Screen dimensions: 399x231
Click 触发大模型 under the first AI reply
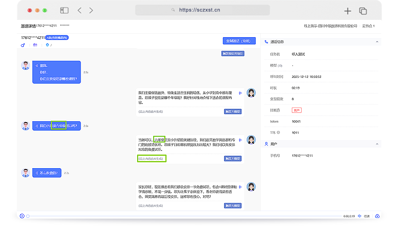click(233, 112)
